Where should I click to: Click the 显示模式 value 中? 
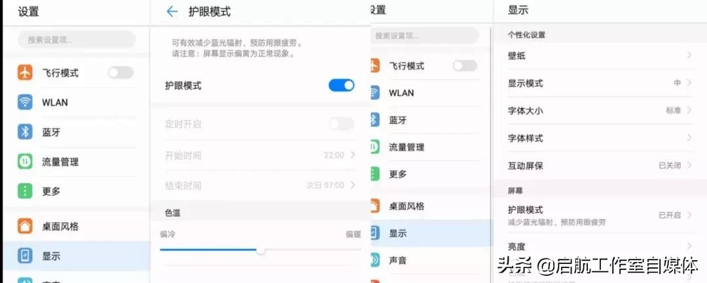pos(678,83)
